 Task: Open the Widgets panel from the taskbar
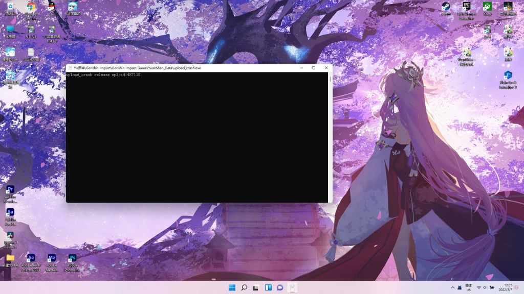(x=268, y=287)
